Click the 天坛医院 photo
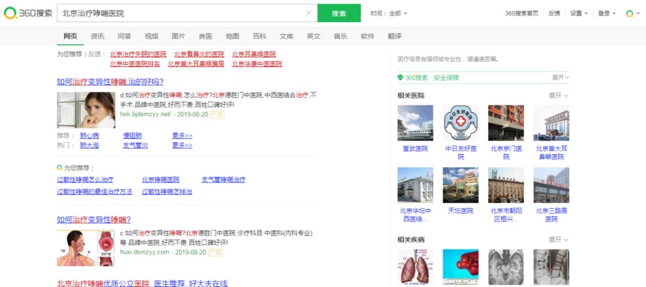The image size is (646, 287). [x=461, y=185]
